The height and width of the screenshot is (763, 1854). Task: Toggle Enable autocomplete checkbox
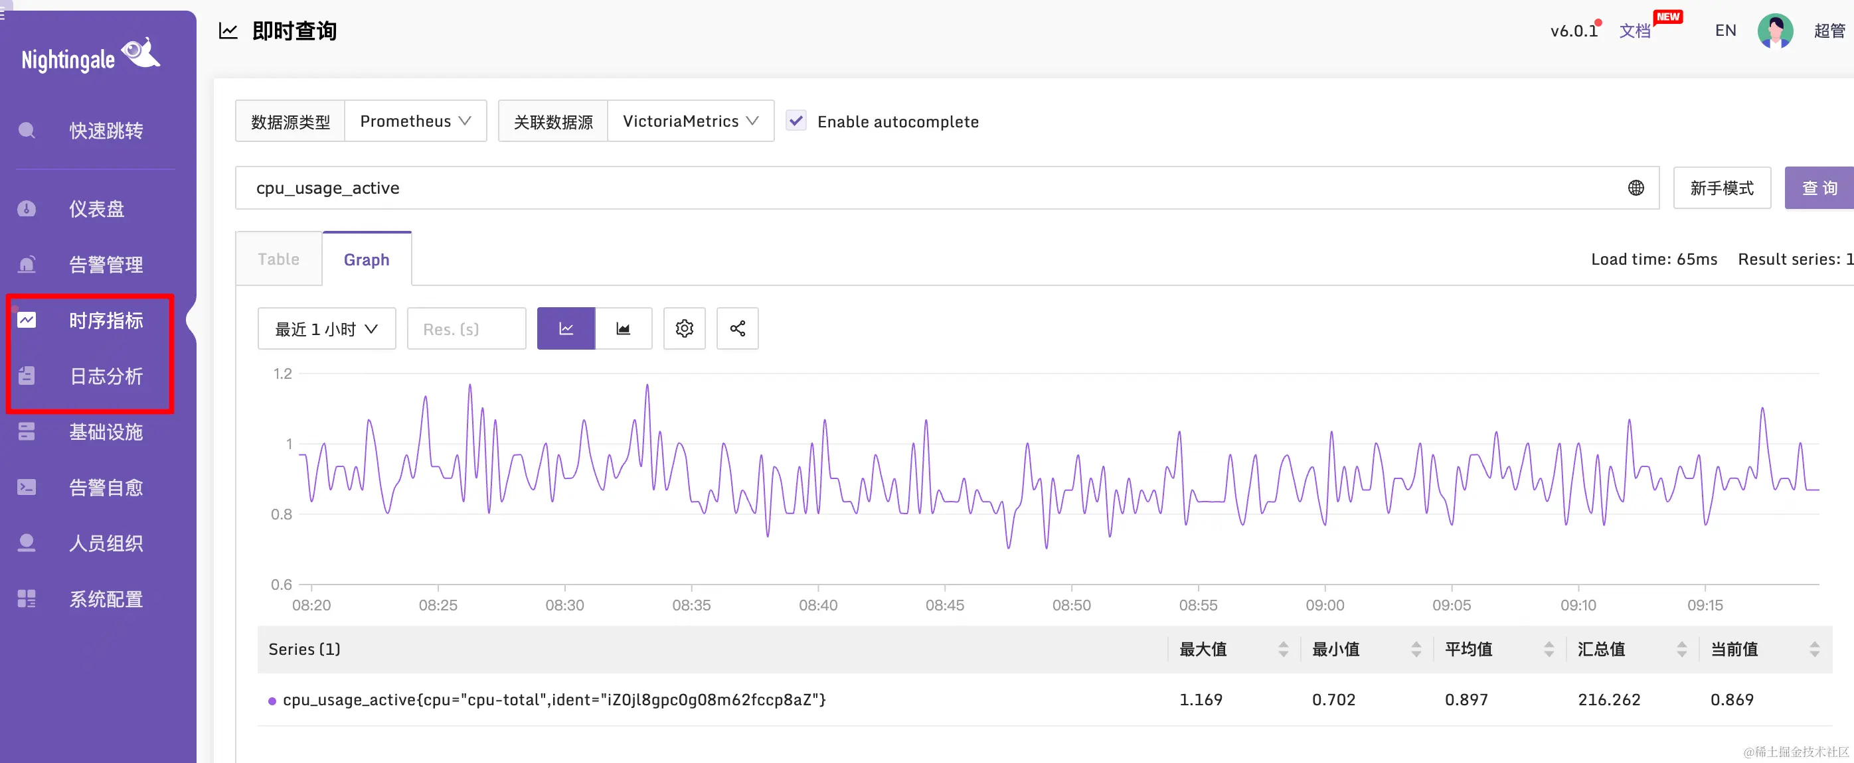coord(796,121)
